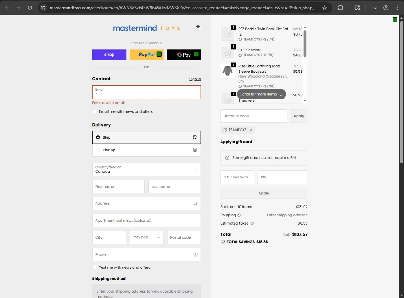Click the Rise Little Earthling bodysuit thumbnail

(x=228, y=71)
